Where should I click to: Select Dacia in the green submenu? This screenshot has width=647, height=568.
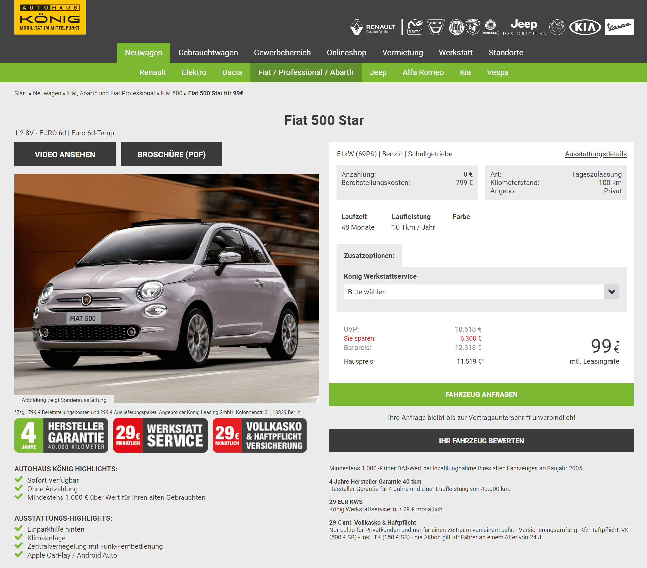pos(232,72)
